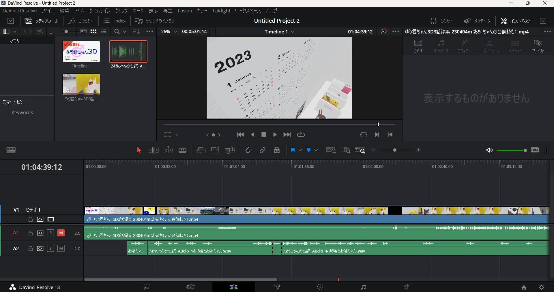
Task: Adjust the timeline zoom slider handle
Action: coord(395,150)
